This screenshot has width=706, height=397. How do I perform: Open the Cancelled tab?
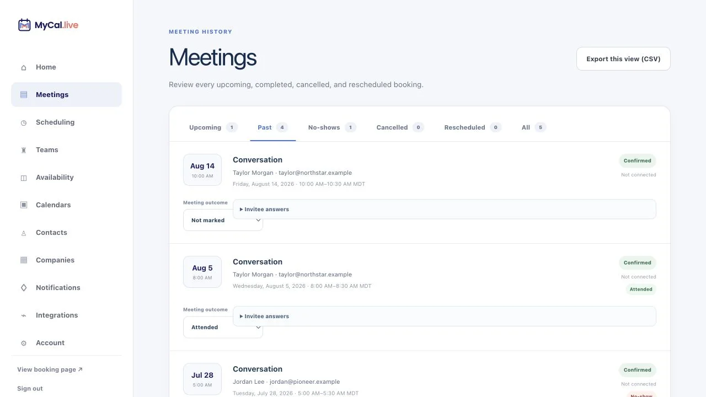[x=400, y=127]
